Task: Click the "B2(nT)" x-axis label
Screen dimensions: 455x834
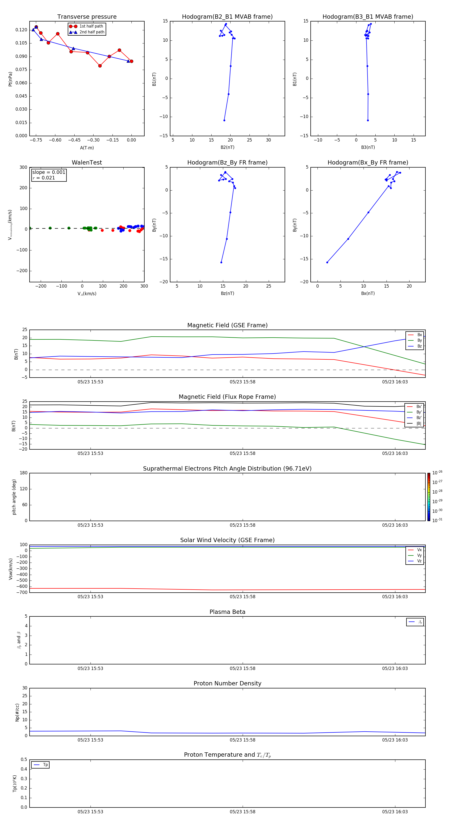Action: tap(227, 147)
